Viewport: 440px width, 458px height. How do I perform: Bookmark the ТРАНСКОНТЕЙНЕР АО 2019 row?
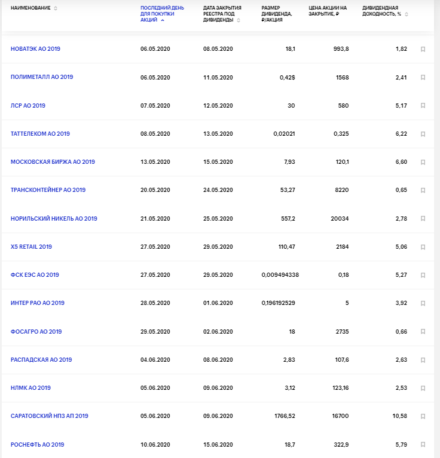[423, 190]
